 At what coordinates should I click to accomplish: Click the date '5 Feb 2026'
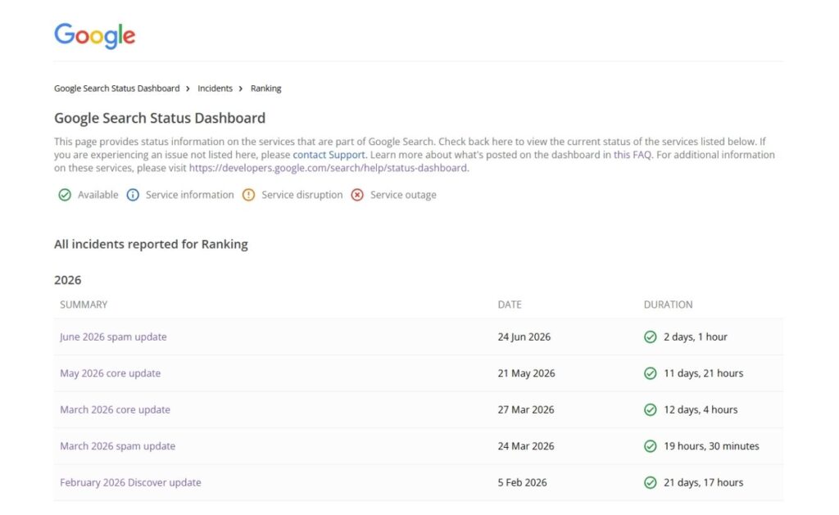[x=522, y=482]
